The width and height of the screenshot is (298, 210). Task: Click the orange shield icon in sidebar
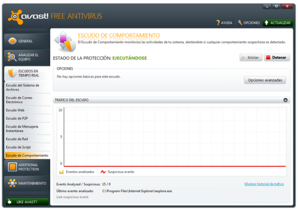click(x=12, y=73)
